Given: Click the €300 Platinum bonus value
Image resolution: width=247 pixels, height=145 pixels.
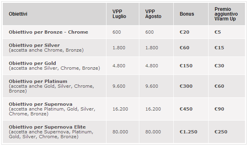Looking at the screenshot, I should 186,86.
